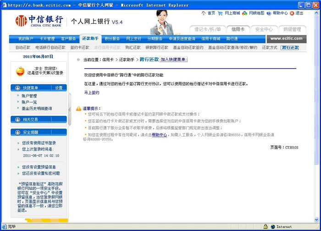This screenshot has width=321, height=231.
Task: Open the 积分服务 menu item
Action: [x=112, y=39]
